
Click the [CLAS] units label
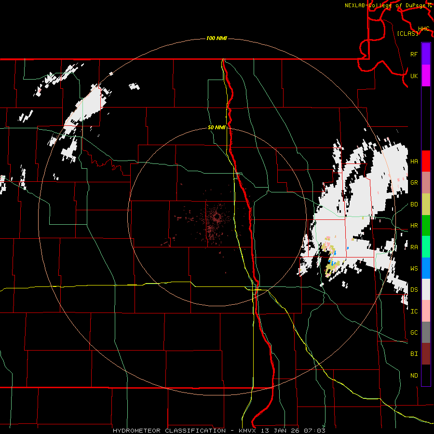coord(407,33)
